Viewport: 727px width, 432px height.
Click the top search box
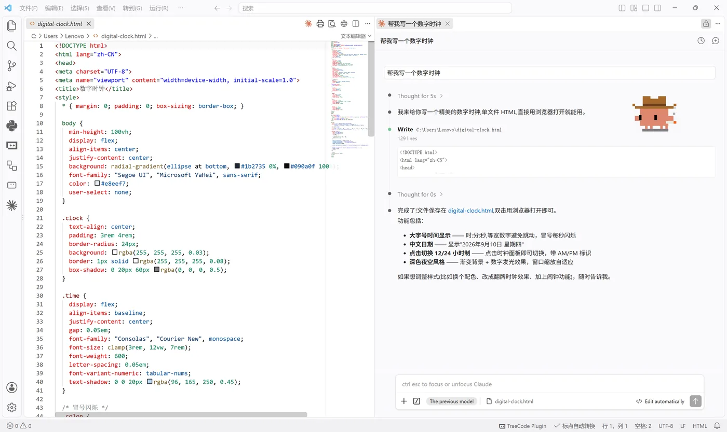pyautogui.click(x=375, y=8)
